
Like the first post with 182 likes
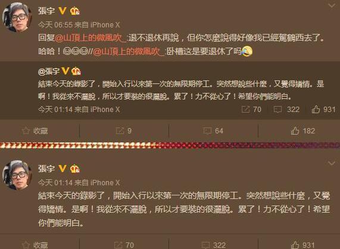coord(302,131)
